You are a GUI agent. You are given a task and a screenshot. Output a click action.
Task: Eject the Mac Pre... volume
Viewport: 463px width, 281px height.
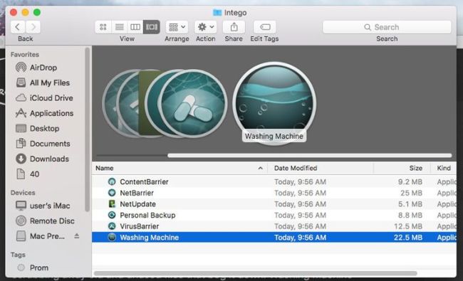pos(77,236)
